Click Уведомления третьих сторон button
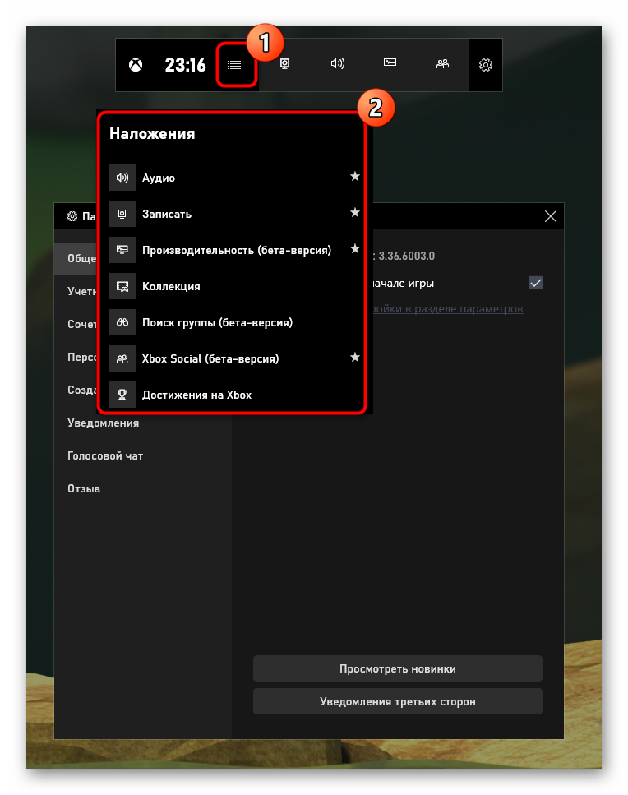The height and width of the screenshot is (795, 628). tap(397, 701)
